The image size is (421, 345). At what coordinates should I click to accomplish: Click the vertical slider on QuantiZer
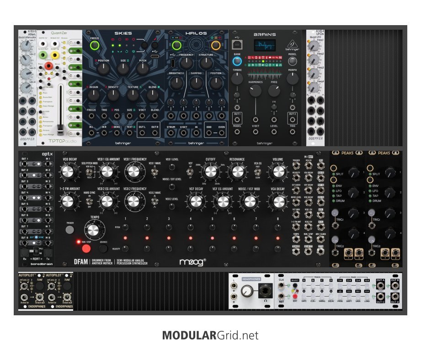point(61,110)
